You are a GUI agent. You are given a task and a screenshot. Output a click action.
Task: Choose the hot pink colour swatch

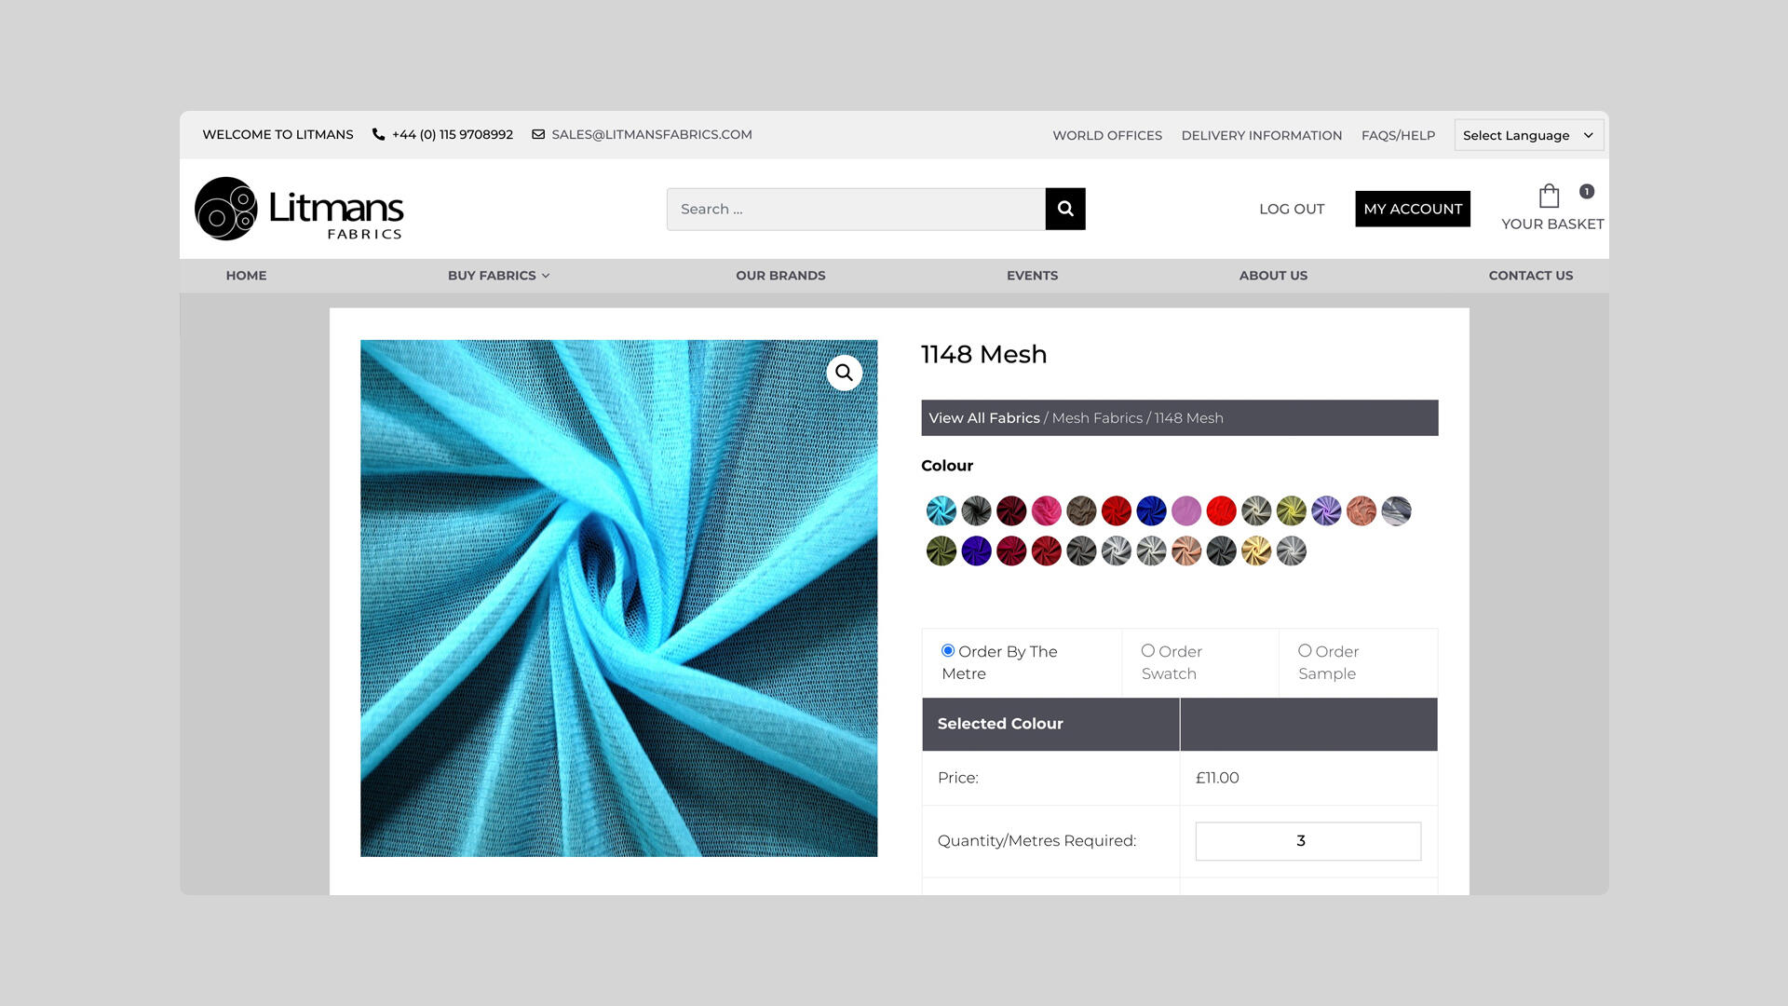coord(1046,510)
